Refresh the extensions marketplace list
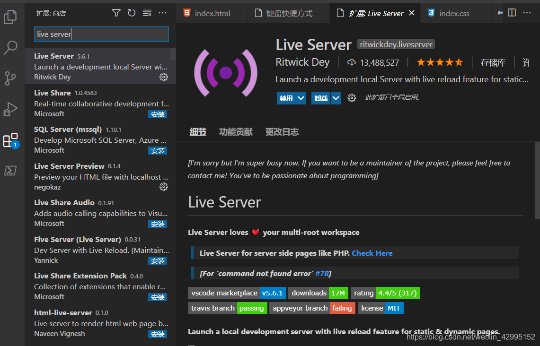540x346 pixels. (x=132, y=13)
